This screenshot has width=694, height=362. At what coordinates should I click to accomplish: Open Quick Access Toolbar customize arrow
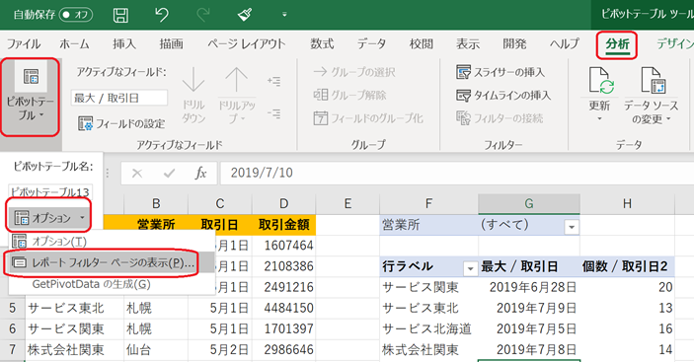pos(284,15)
